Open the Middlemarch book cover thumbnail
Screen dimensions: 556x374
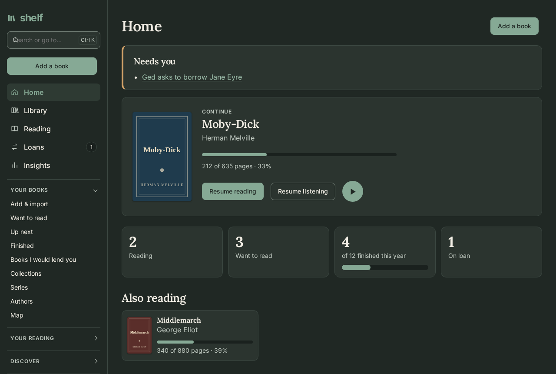139,335
